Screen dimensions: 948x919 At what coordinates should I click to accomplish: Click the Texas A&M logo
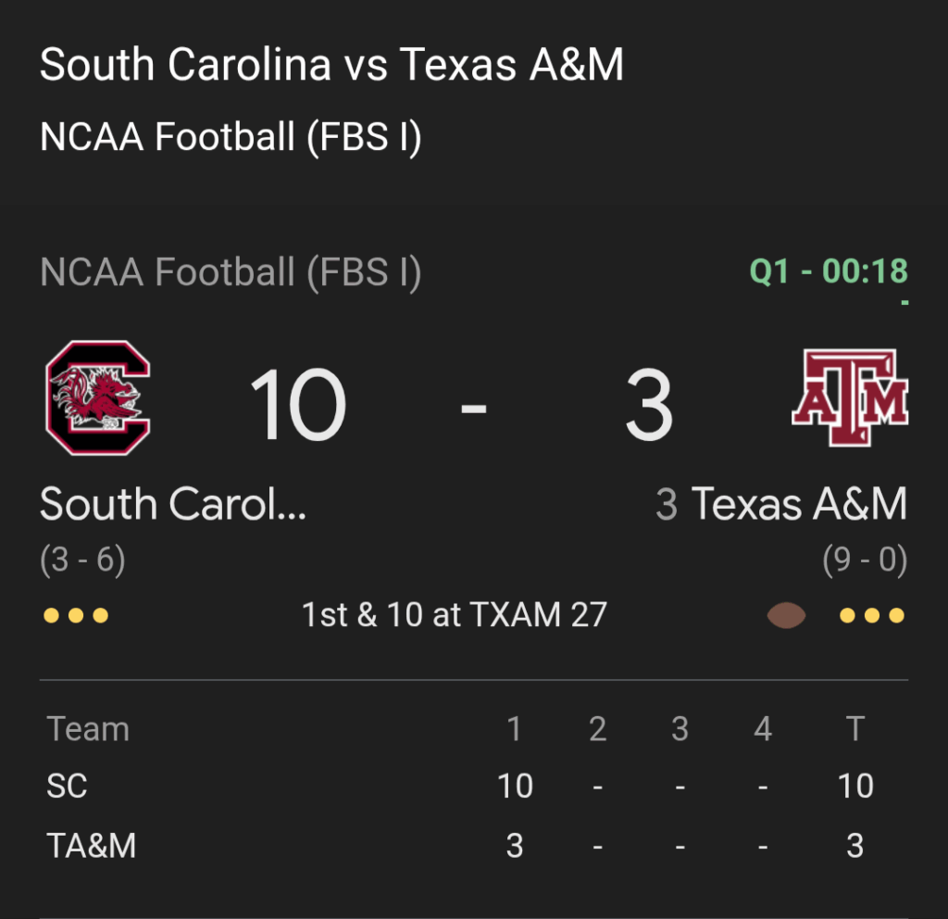click(850, 398)
